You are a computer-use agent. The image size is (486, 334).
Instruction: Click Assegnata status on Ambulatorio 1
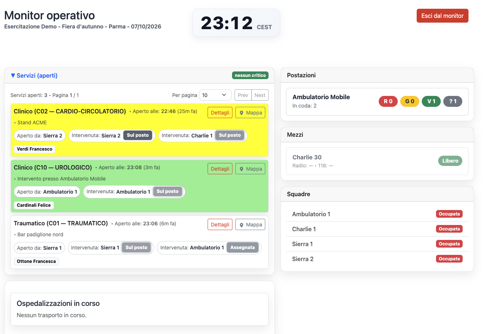(243, 248)
